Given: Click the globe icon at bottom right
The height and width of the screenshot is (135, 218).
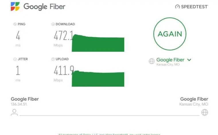Looking at the screenshot, I should [x=205, y=112].
